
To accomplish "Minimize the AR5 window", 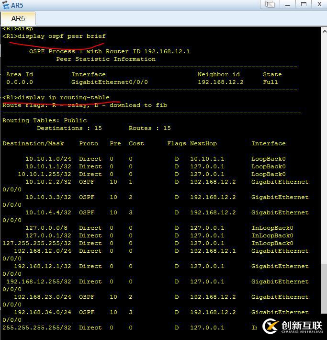I will (x=288, y=4).
